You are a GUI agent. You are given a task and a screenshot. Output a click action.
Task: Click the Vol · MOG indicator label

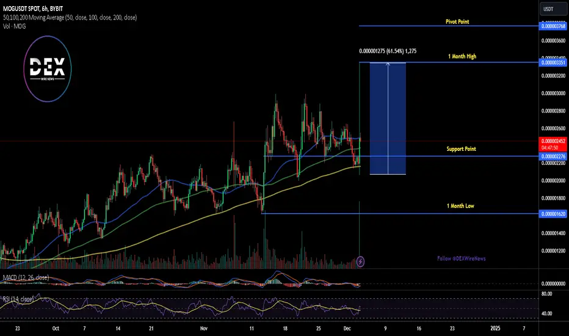click(x=15, y=26)
